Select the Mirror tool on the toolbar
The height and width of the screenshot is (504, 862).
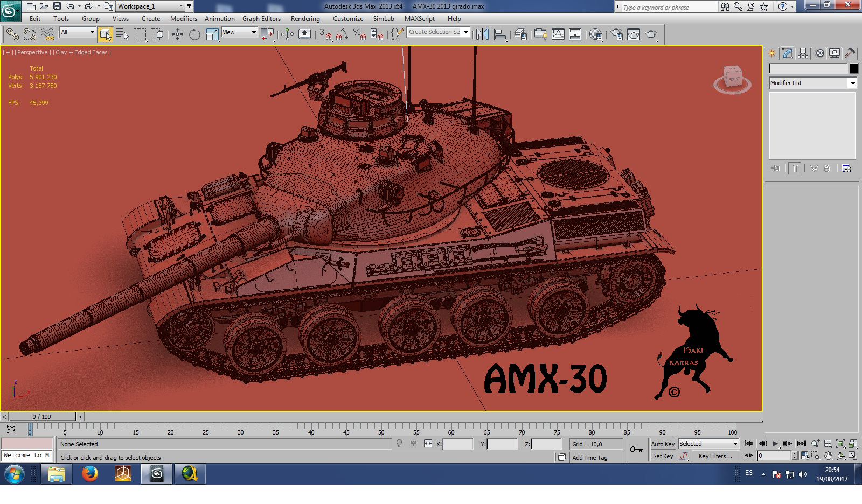(483, 34)
